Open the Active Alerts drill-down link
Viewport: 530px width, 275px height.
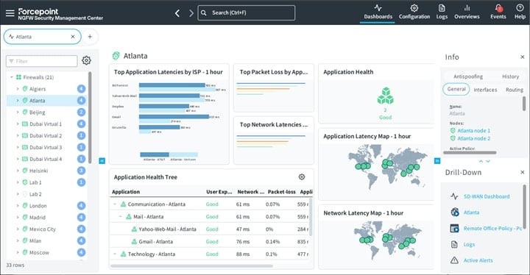(x=478, y=260)
